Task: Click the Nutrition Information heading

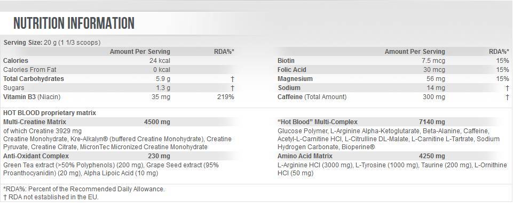Action: click(x=74, y=23)
